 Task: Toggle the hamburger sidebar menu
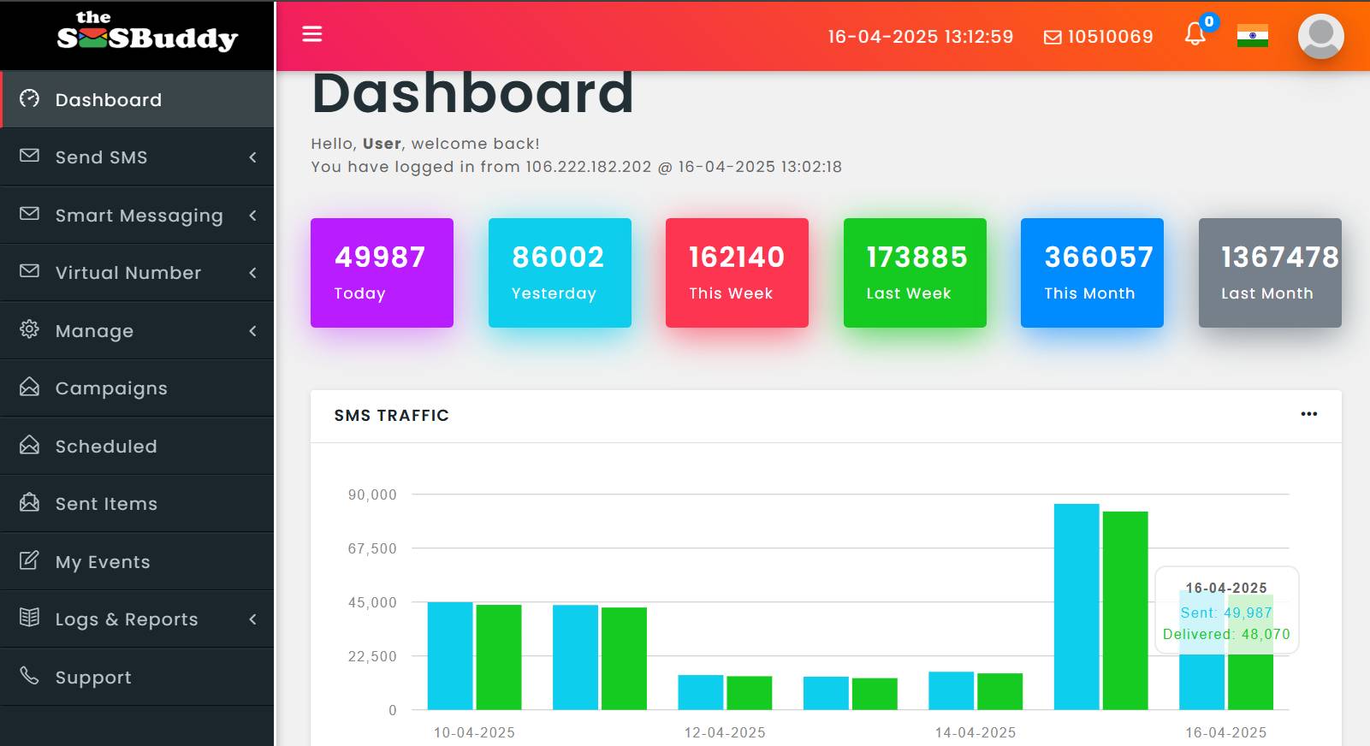(x=312, y=34)
